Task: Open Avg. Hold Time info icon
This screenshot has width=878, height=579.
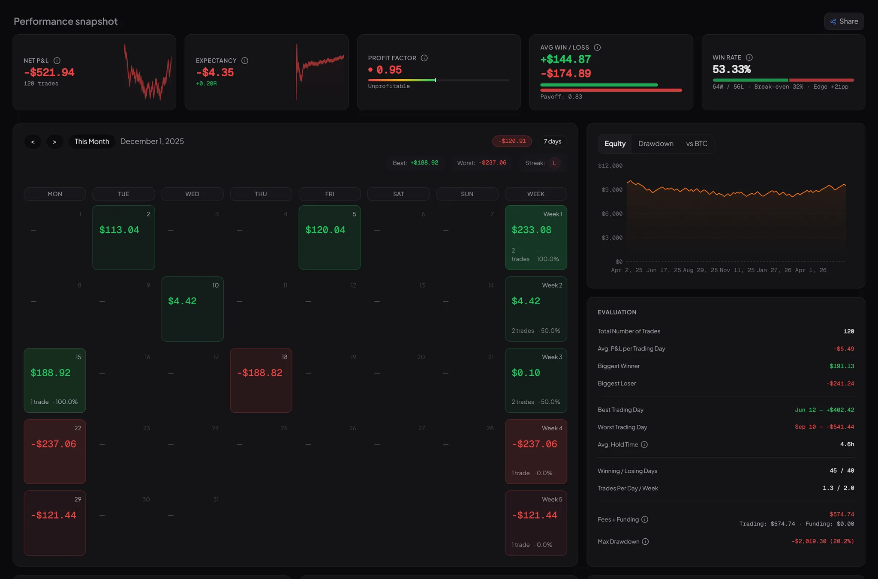Action: click(x=644, y=445)
